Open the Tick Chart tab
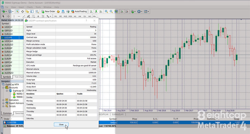250x134 pixels. point(19,77)
